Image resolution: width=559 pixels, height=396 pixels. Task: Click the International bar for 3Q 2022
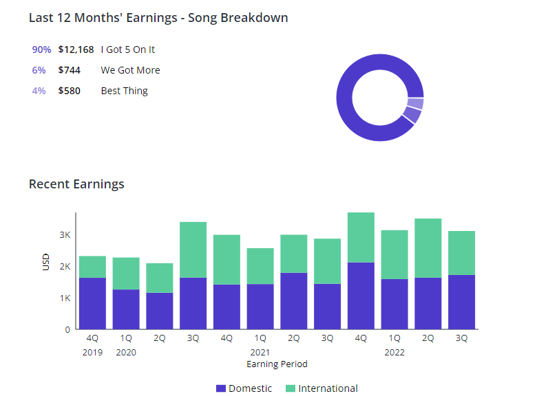coord(461,253)
